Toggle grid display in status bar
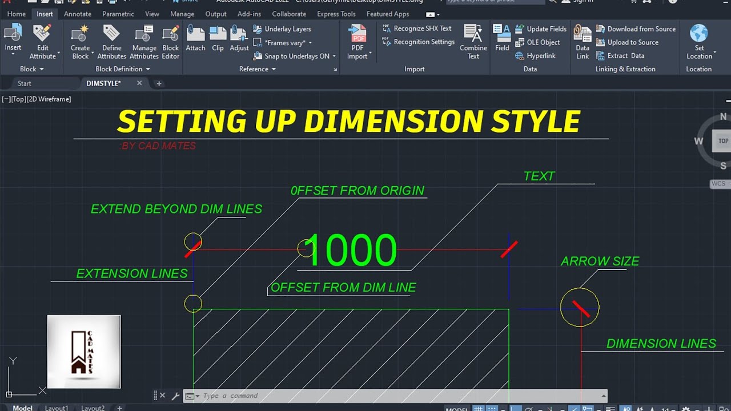Screen dimensions: 731x411 (x=478, y=409)
